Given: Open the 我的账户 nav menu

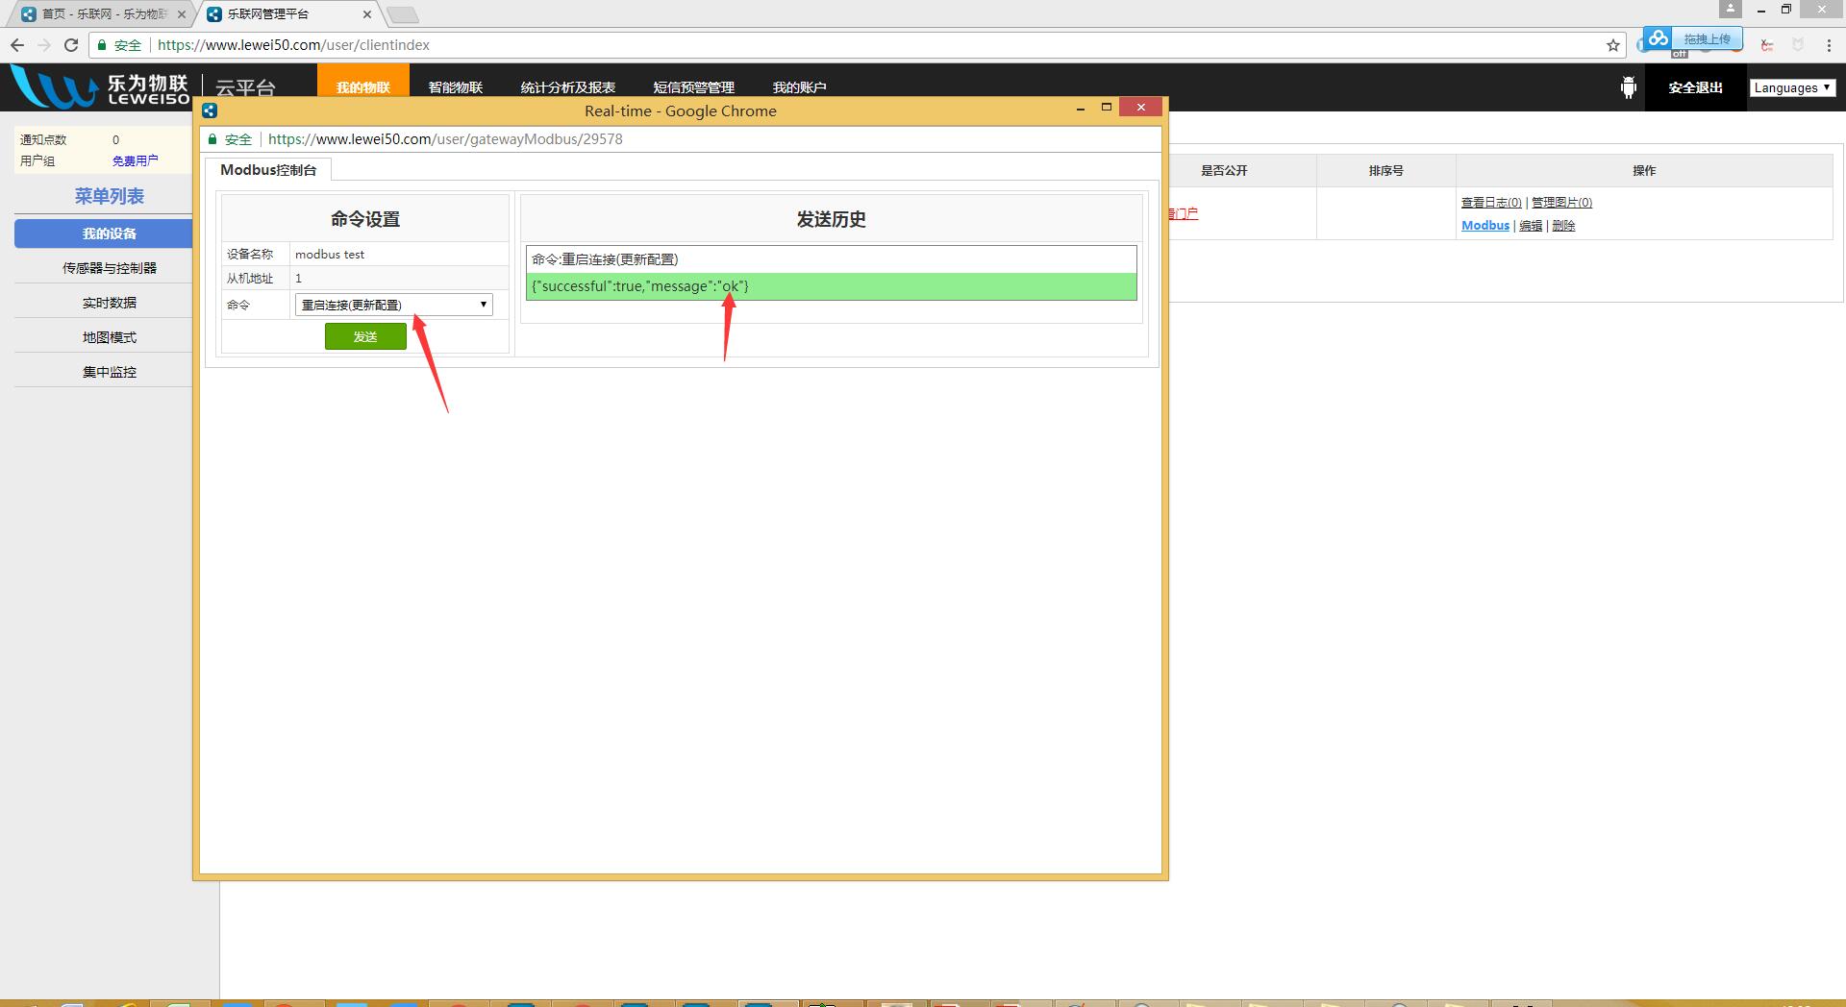Looking at the screenshot, I should [x=800, y=87].
